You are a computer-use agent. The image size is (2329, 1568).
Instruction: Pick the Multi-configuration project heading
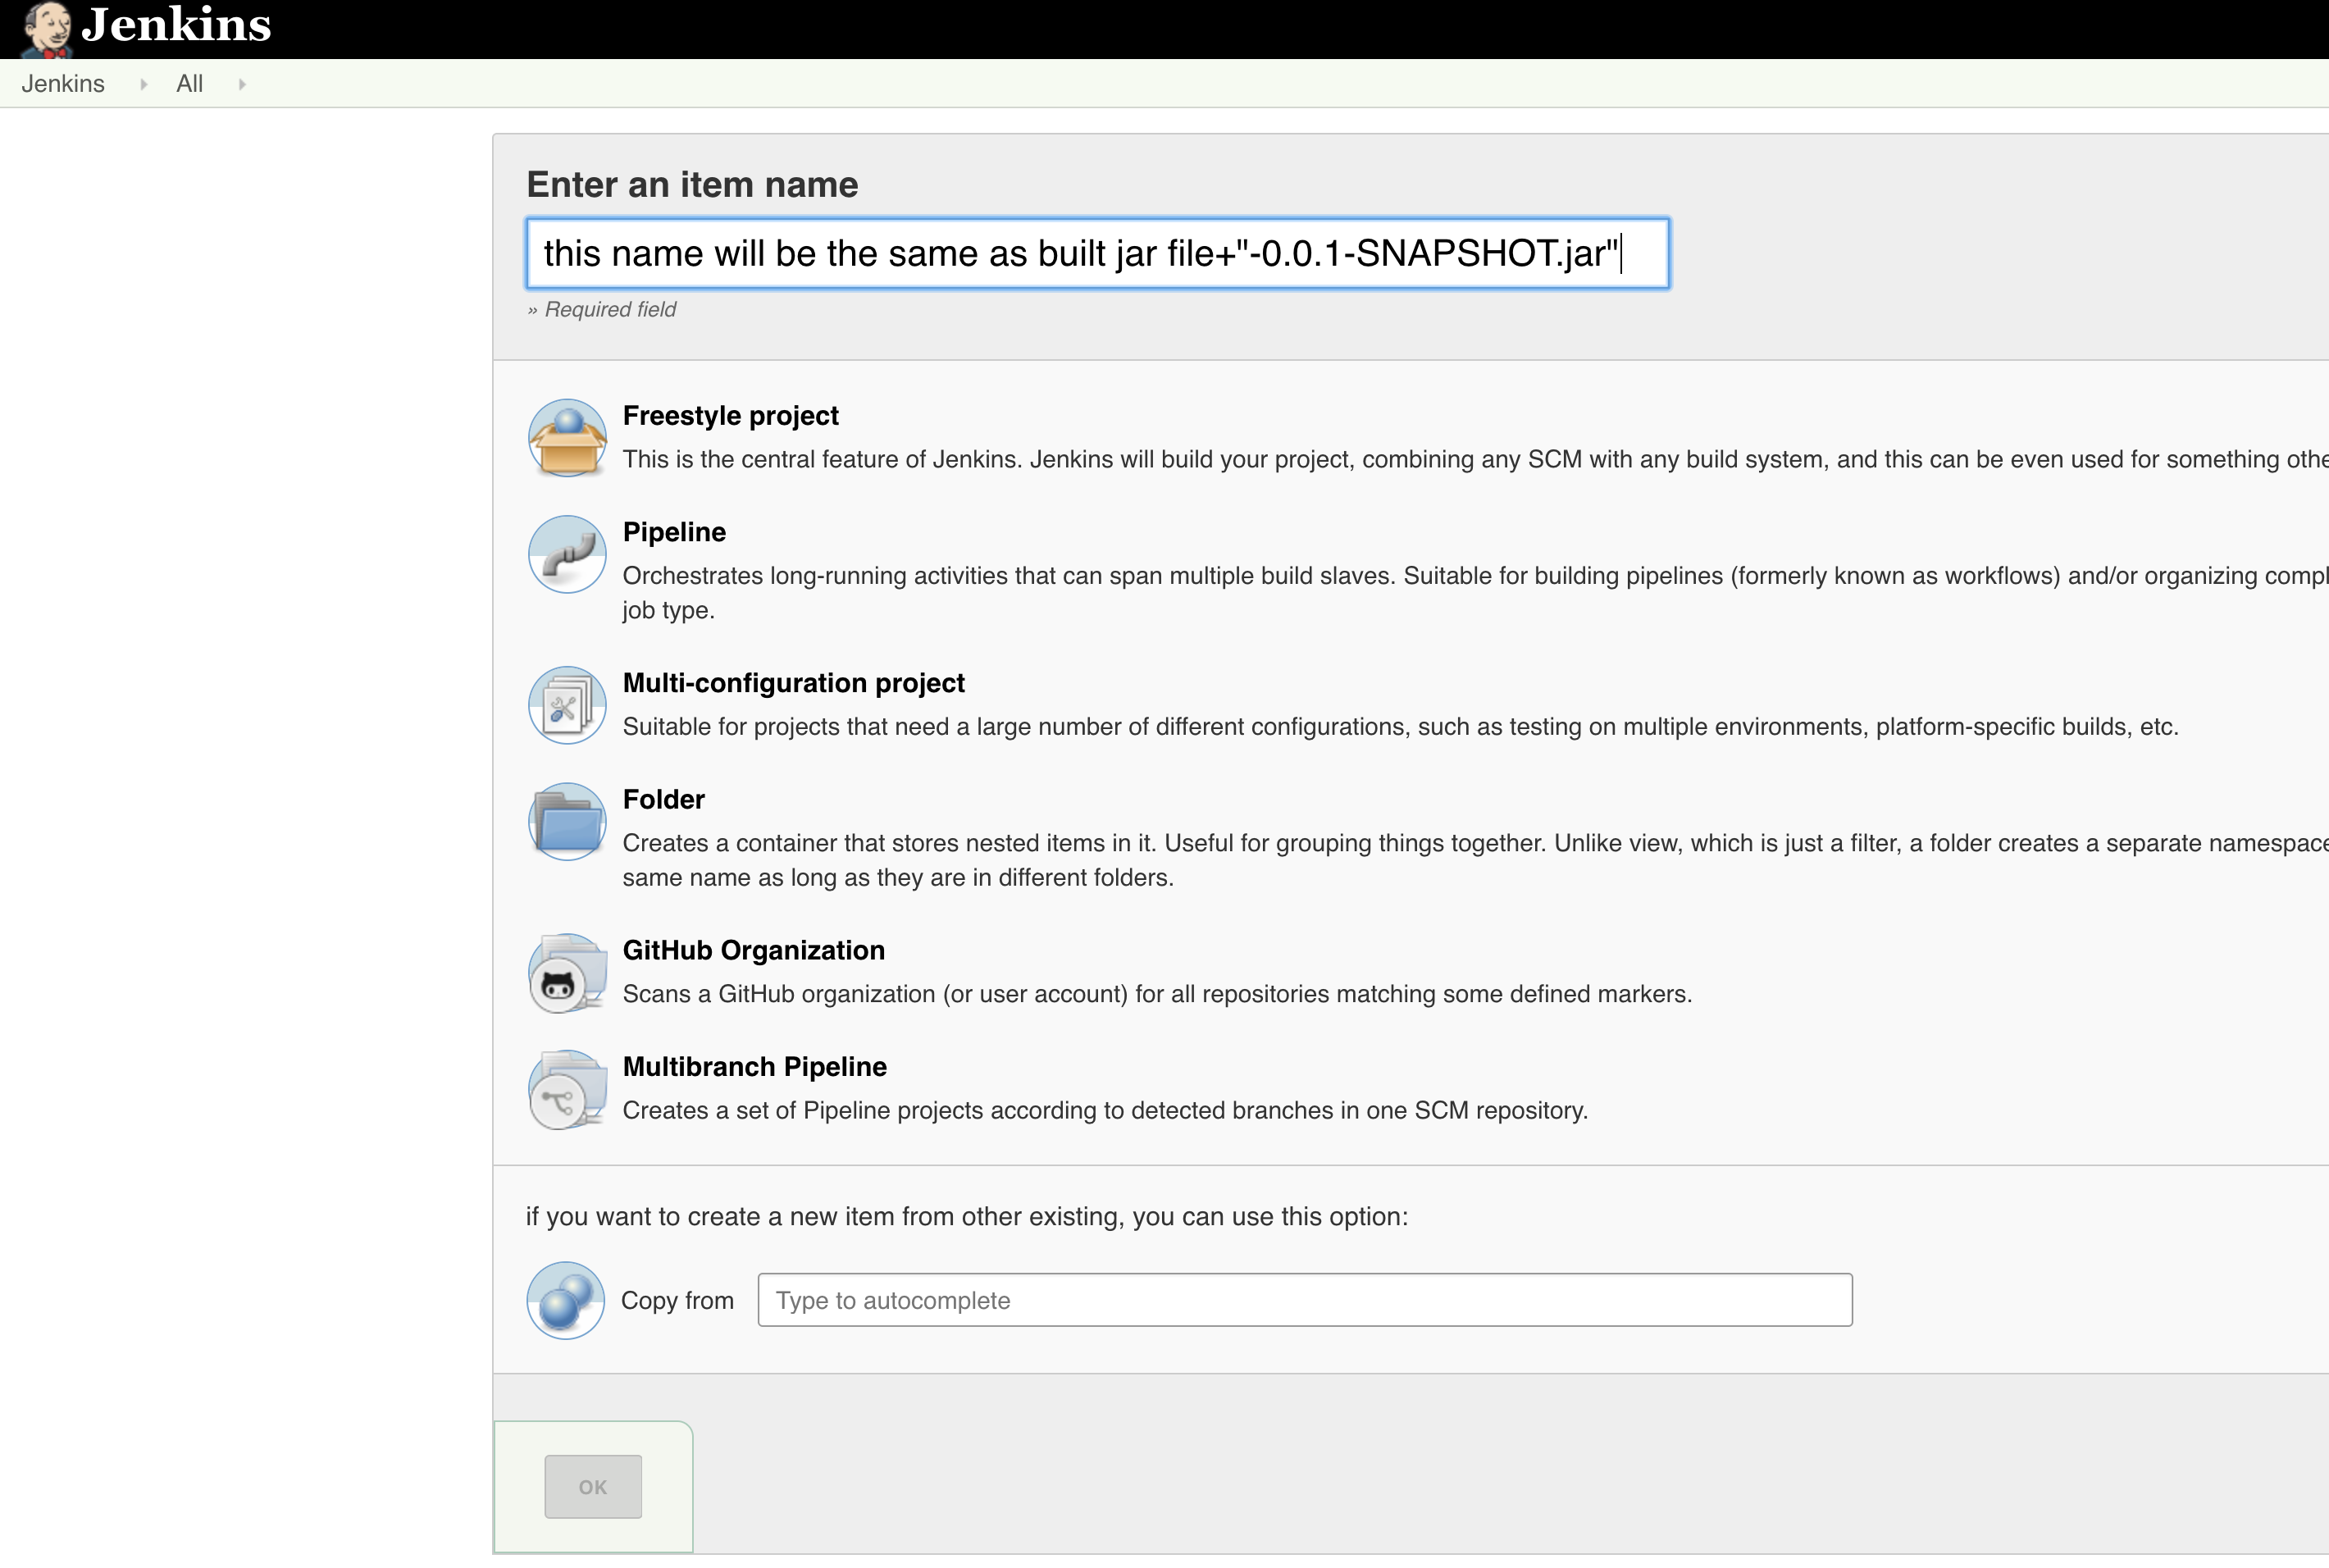pos(793,683)
